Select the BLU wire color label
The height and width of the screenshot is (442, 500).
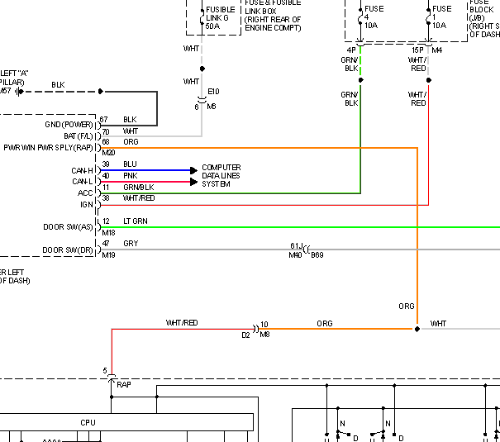pyautogui.click(x=130, y=164)
